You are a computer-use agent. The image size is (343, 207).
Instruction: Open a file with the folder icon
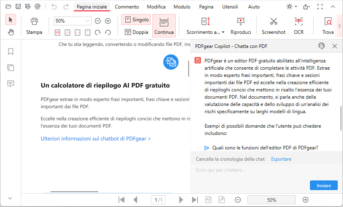(x=8, y=6)
